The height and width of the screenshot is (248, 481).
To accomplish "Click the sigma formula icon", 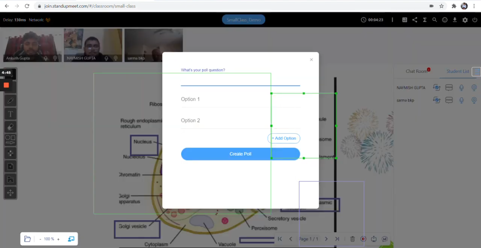I will click(425, 20).
